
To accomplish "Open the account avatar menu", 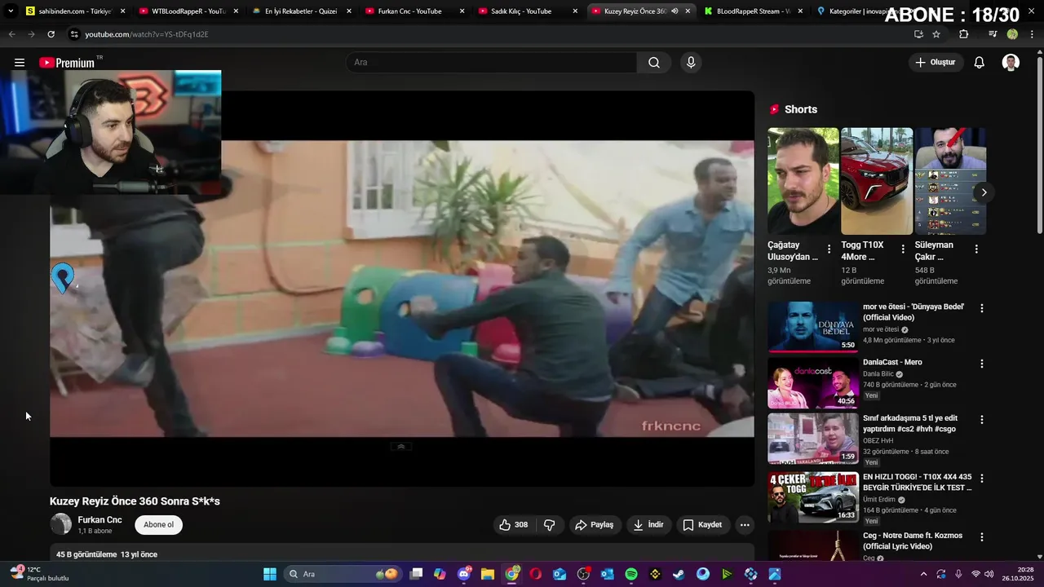I will coord(1011,63).
